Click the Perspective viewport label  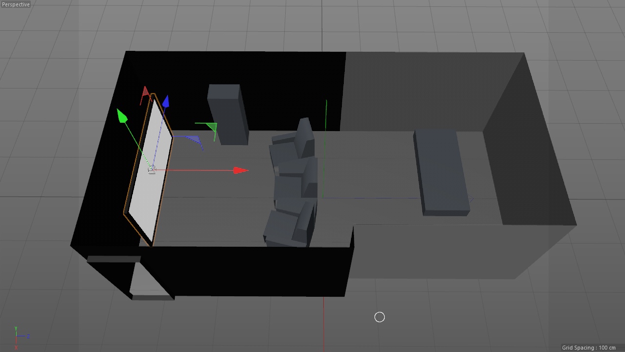16,4
